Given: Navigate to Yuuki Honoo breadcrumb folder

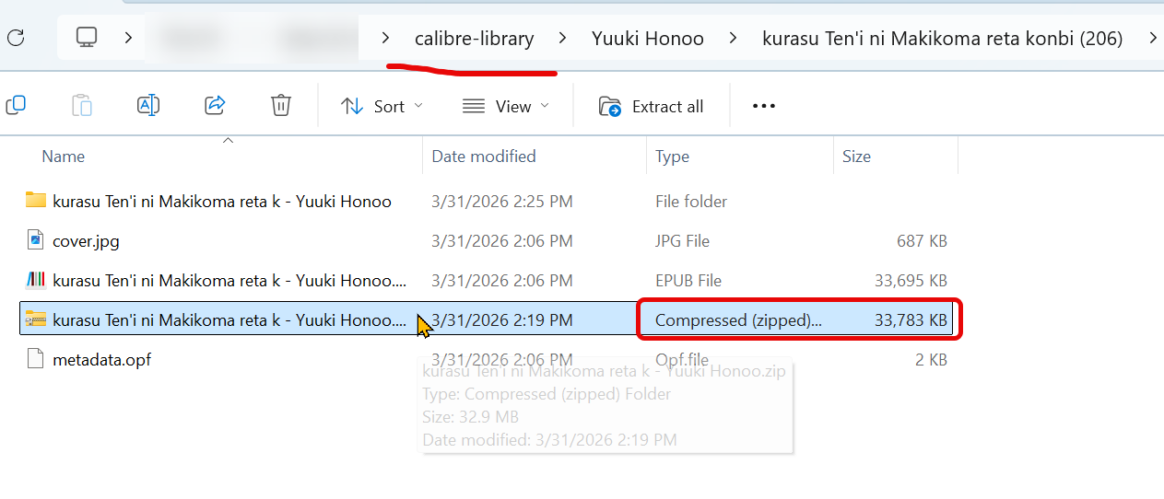Looking at the screenshot, I should (x=647, y=39).
